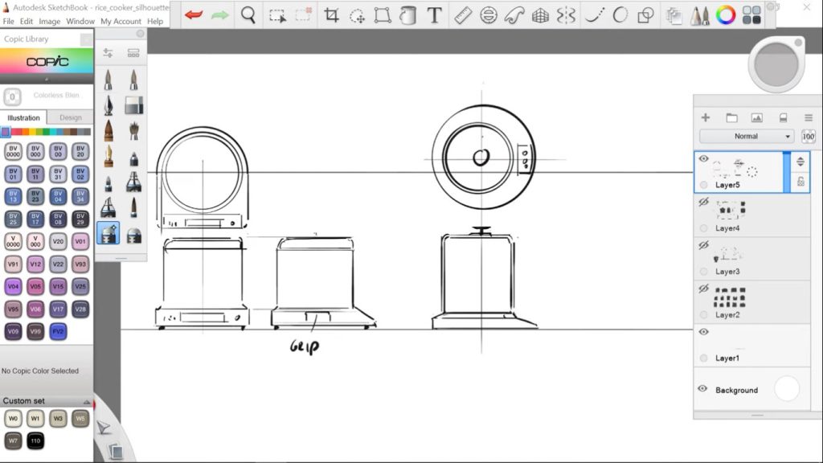Open the Ruler tool

(462, 15)
